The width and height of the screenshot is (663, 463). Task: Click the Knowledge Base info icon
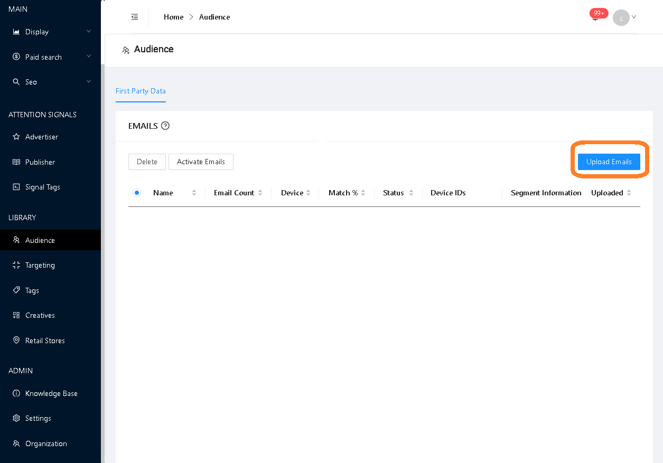click(16, 393)
